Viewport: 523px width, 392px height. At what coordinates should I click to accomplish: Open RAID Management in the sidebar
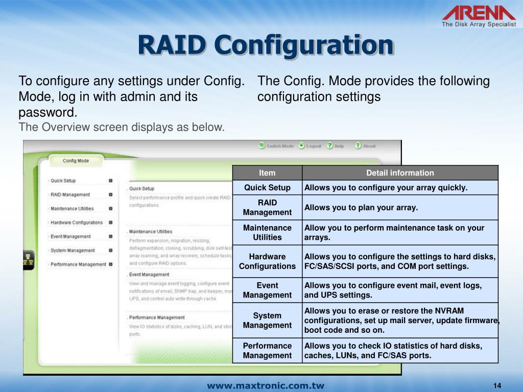coord(70,194)
